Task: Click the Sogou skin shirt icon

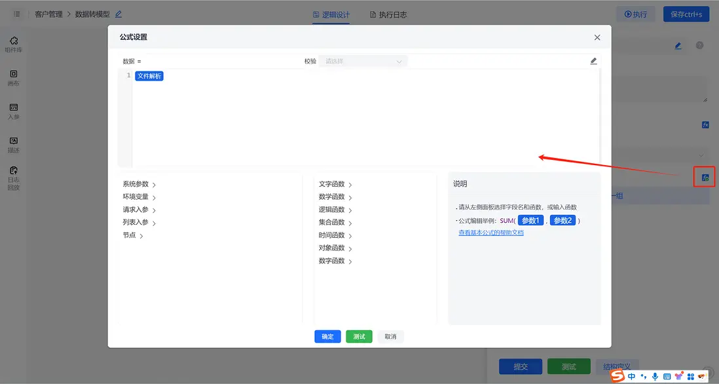Action: coord(678,376)
